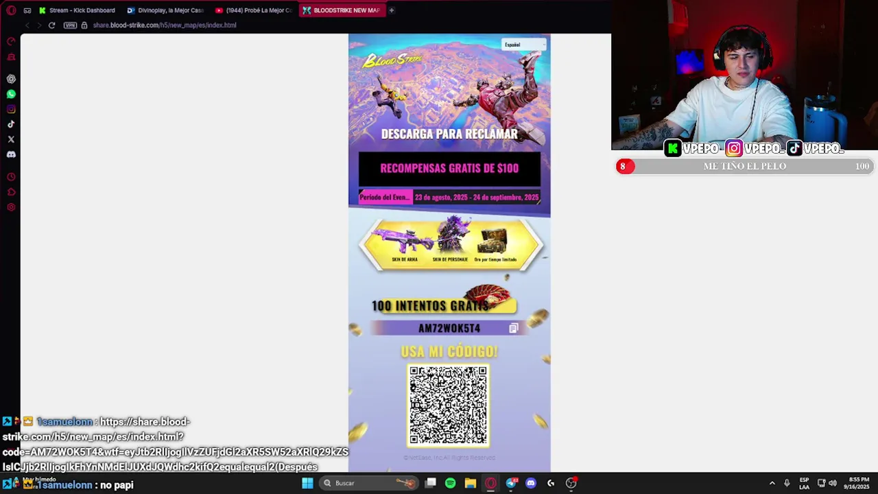Screen dimensions: 878x494
Task: Open the browser Settings gear in the sidebar
Action: pyautogui.click(x=11, y=207)
